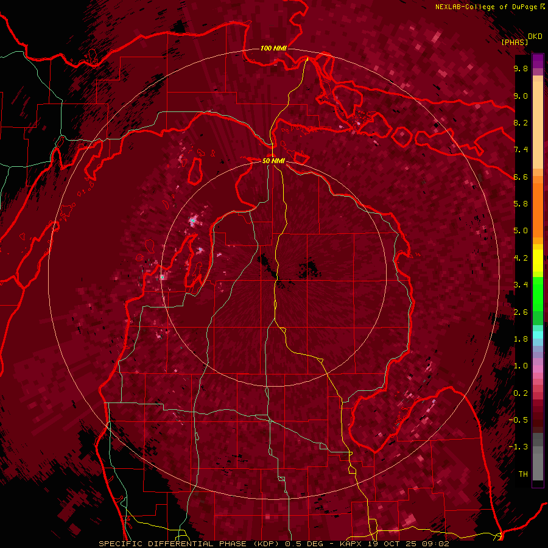Click the 5.8 legend scale value
This screenshot has height=548, width=548.
point(521,203)
